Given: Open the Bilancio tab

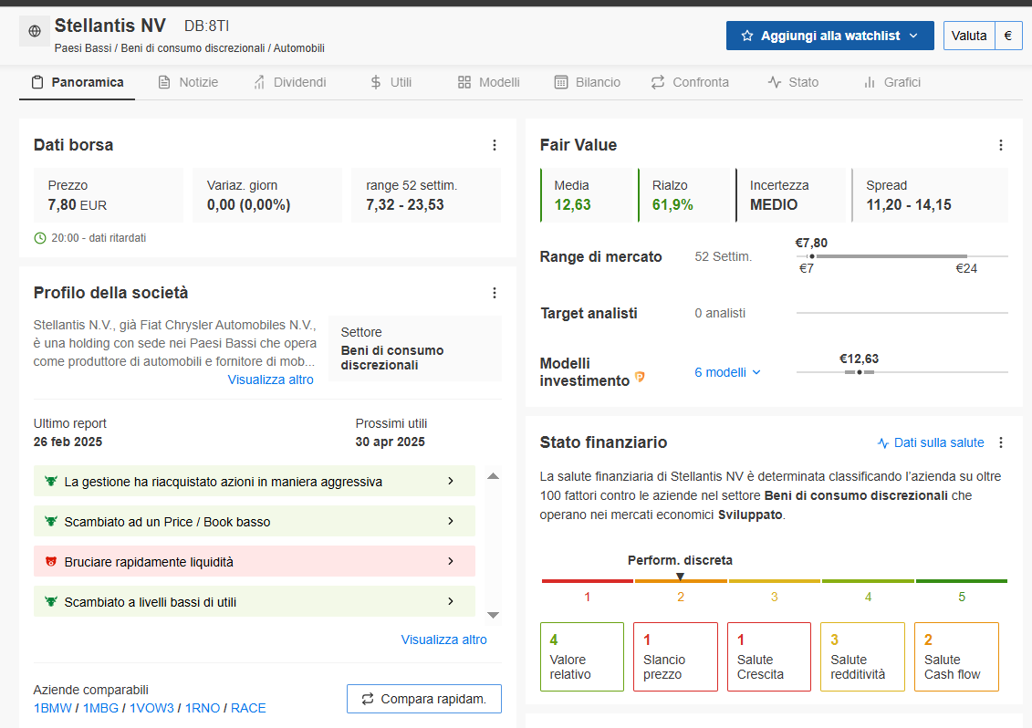Looking at the screenshot, I should pyautogui.click(x=587, y=82).
